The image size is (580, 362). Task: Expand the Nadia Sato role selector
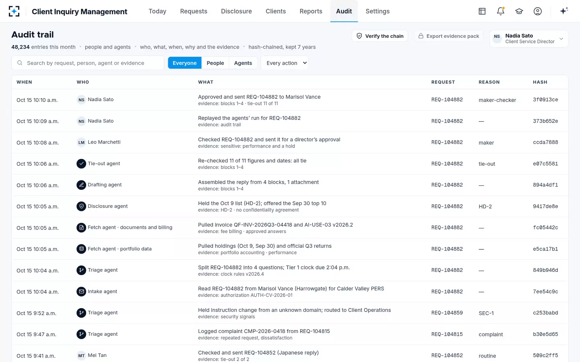click(x=529, y=39)
